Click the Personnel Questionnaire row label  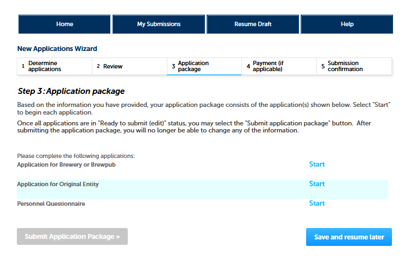(x=51, y=204)
